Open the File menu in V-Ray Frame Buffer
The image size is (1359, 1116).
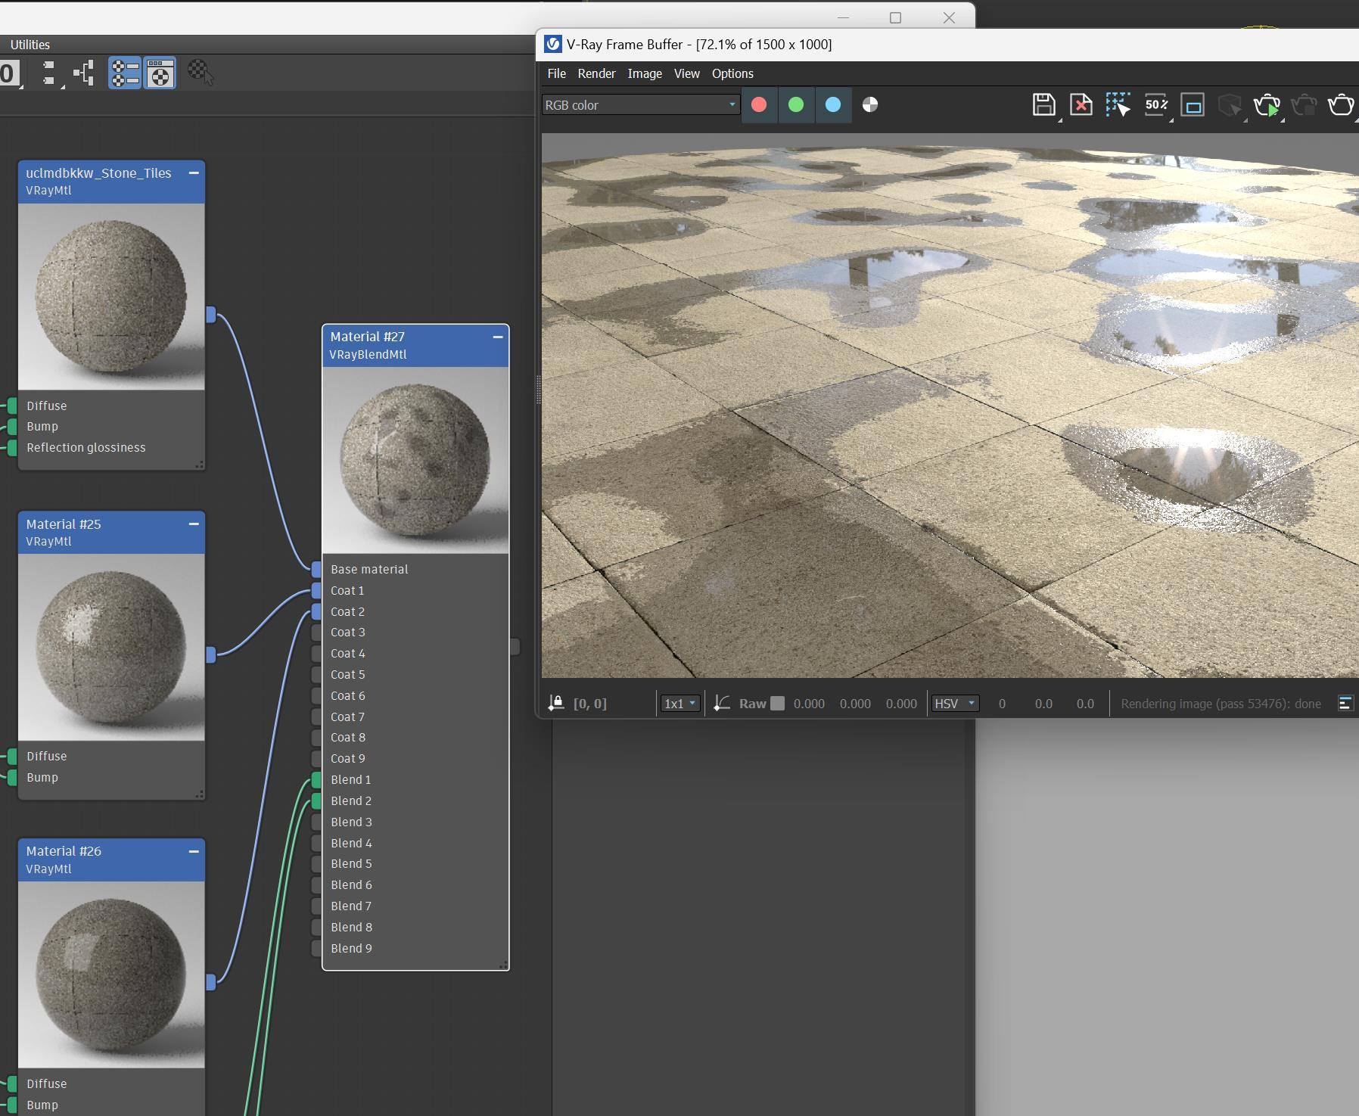click(557, 73)
